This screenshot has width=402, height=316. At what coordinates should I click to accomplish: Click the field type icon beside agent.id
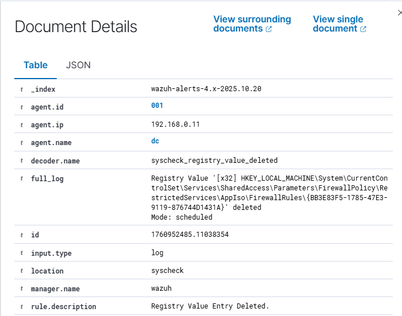22,107
